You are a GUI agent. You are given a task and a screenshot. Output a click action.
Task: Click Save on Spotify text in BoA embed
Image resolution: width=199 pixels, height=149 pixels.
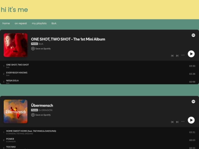point(43,49)
